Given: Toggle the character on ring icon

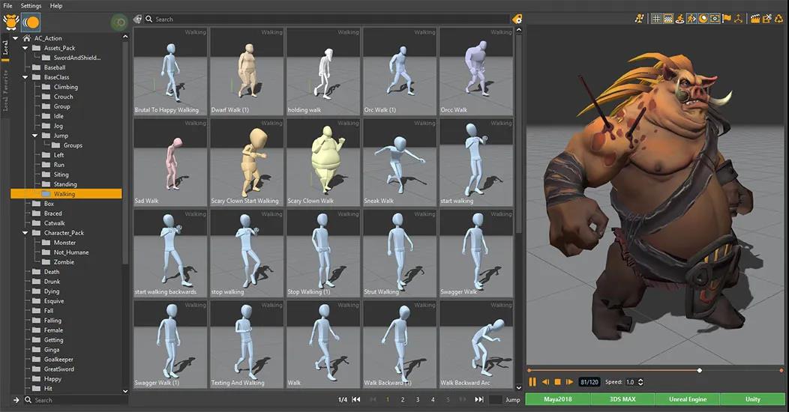Looking at the screenshot, I should click(x=679, y=19).
